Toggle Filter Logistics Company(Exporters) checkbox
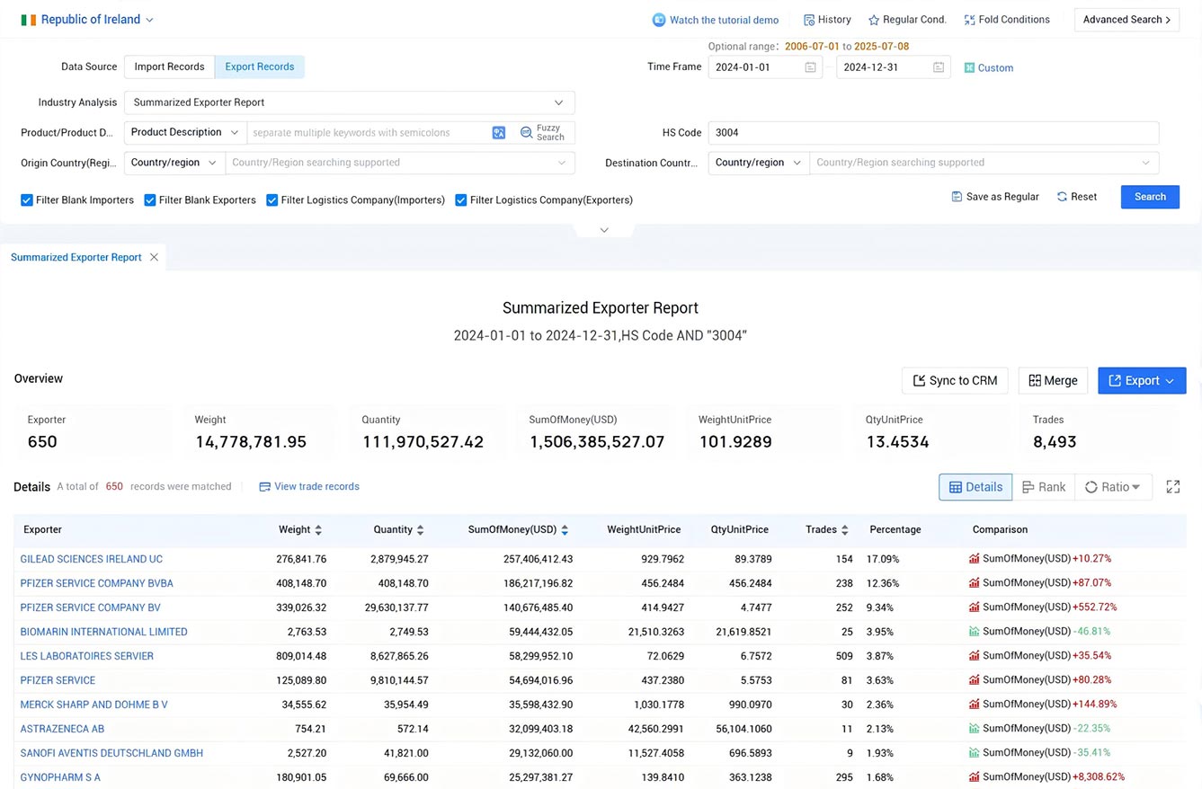 click(x=461, y=200)
